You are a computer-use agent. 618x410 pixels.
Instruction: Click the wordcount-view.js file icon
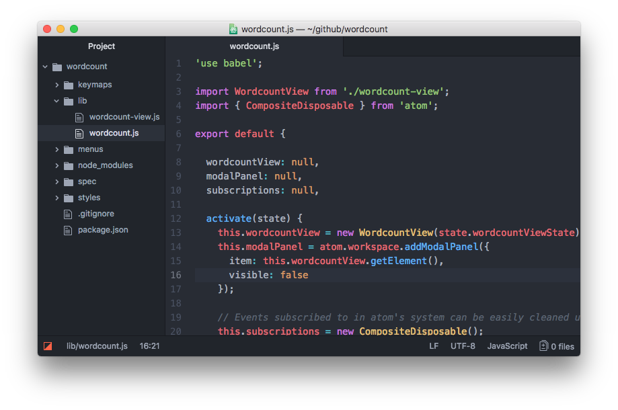pyautogui.click(x=79, y=117)
